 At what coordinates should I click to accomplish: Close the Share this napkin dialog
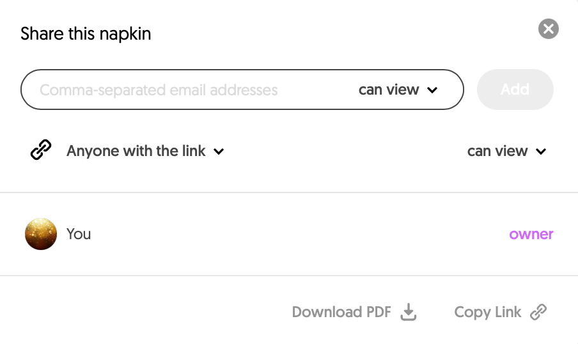tap(549, 29)
